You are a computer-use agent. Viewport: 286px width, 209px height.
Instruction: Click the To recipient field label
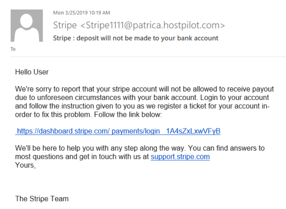pyautogui.click(x=13, y=49)
